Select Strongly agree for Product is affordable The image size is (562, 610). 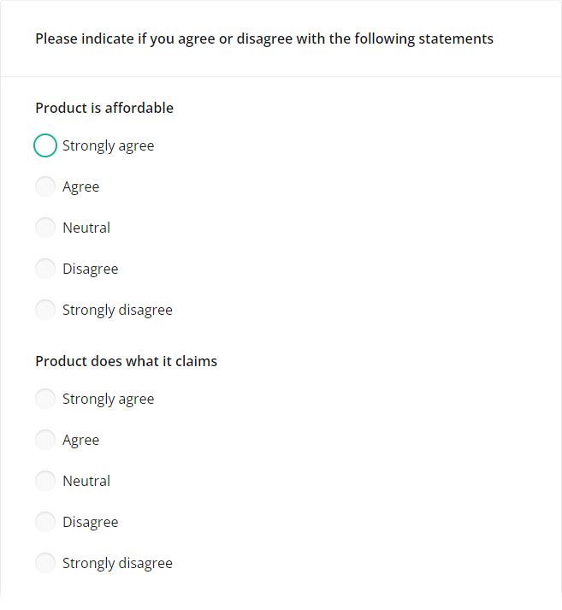45,145
